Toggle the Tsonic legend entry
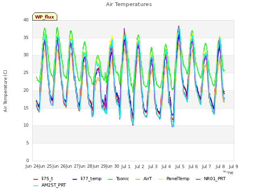Viewport: 258px width, 193px height. click(118, 179)
